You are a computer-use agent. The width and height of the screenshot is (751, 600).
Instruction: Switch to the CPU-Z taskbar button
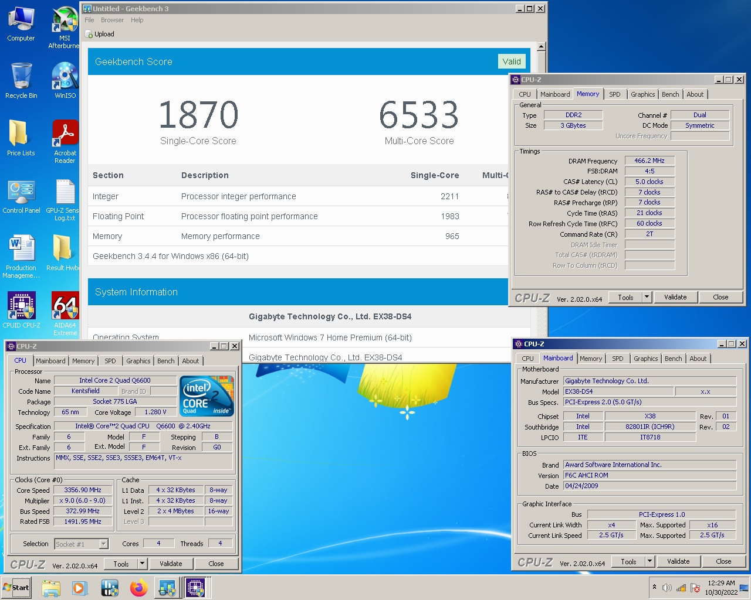[x=197, y=588]
